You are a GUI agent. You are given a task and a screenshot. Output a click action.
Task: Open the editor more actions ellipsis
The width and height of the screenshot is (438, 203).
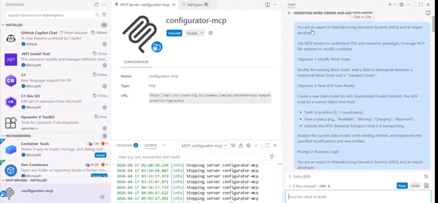point(275,5)
